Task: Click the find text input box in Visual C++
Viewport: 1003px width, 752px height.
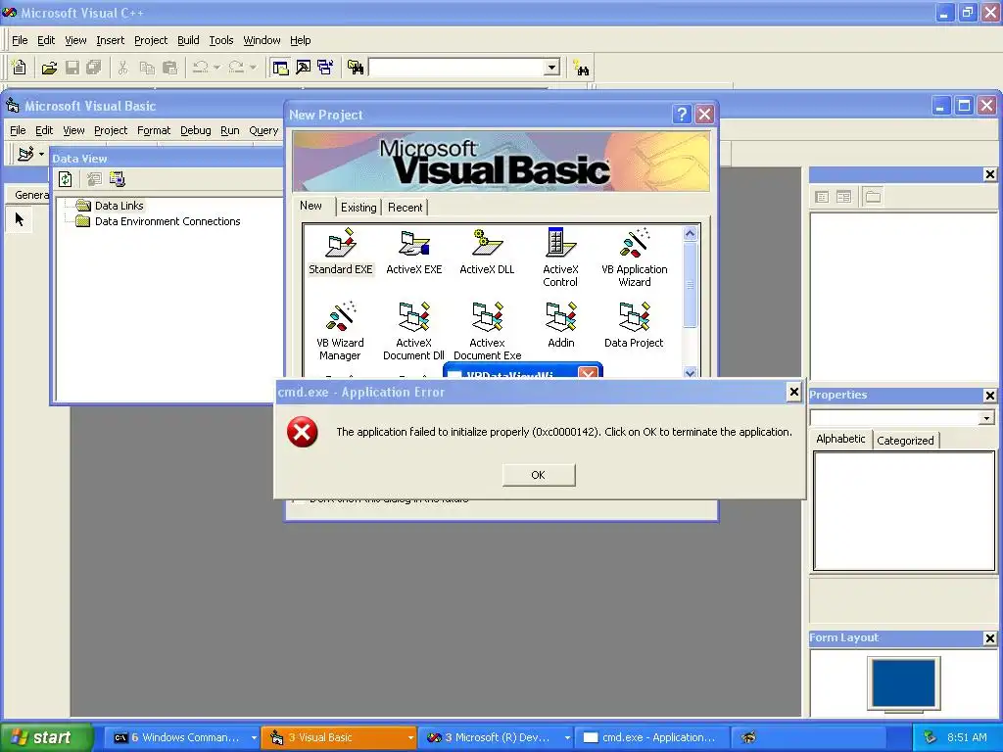Action: 456,68
